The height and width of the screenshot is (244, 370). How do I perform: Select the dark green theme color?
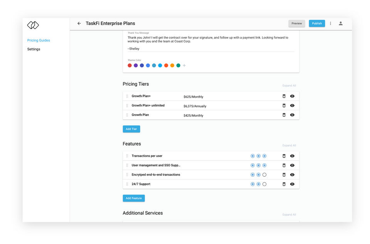tap(178, 65)
